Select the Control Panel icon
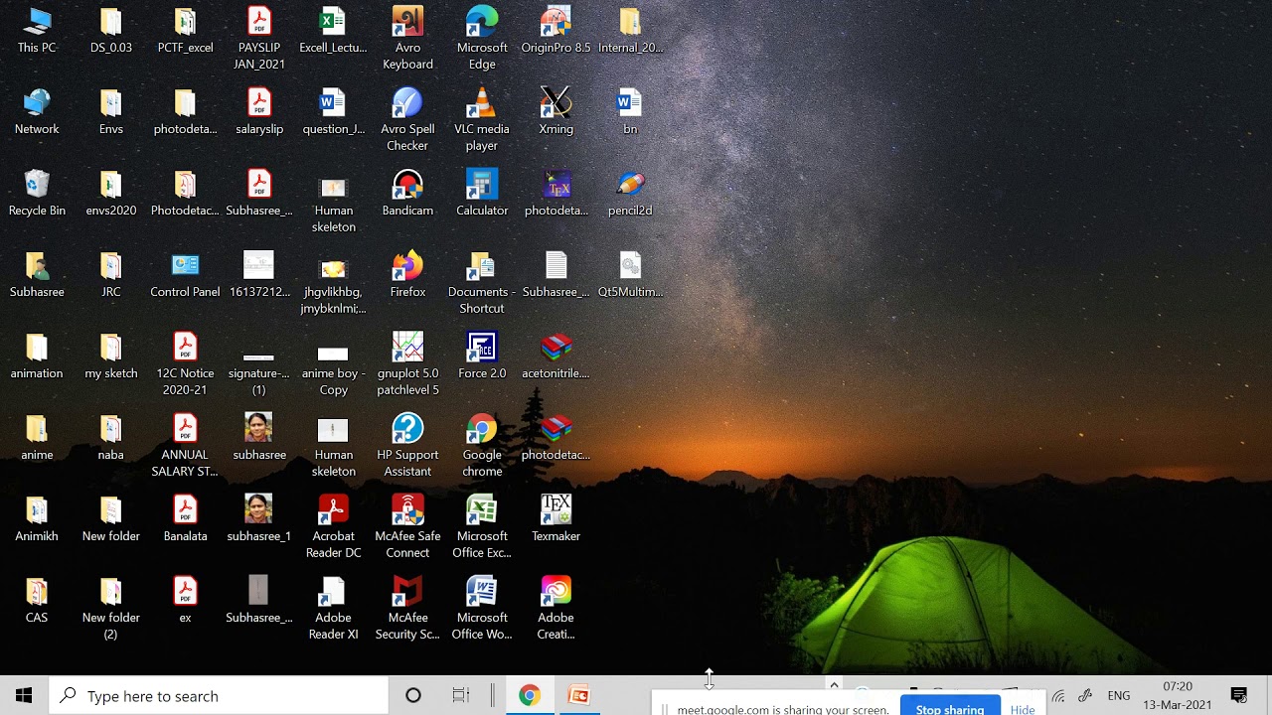This screenshot has width=1272, height=715. point(185,275)
